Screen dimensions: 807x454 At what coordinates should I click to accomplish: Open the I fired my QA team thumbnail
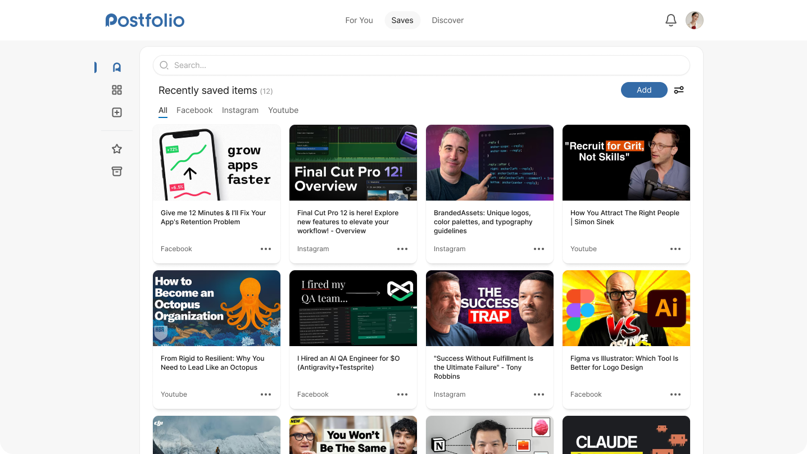pos(353,308)
